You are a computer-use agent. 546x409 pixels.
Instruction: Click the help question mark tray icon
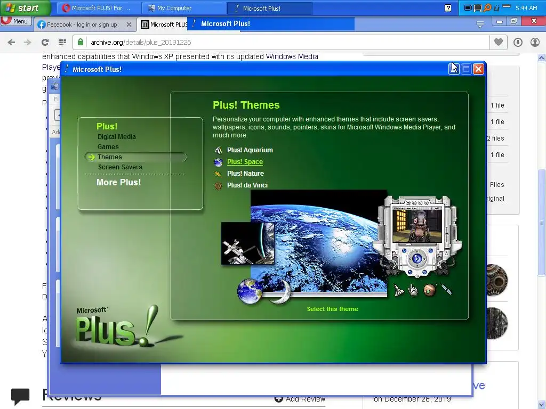click(448, 8)
